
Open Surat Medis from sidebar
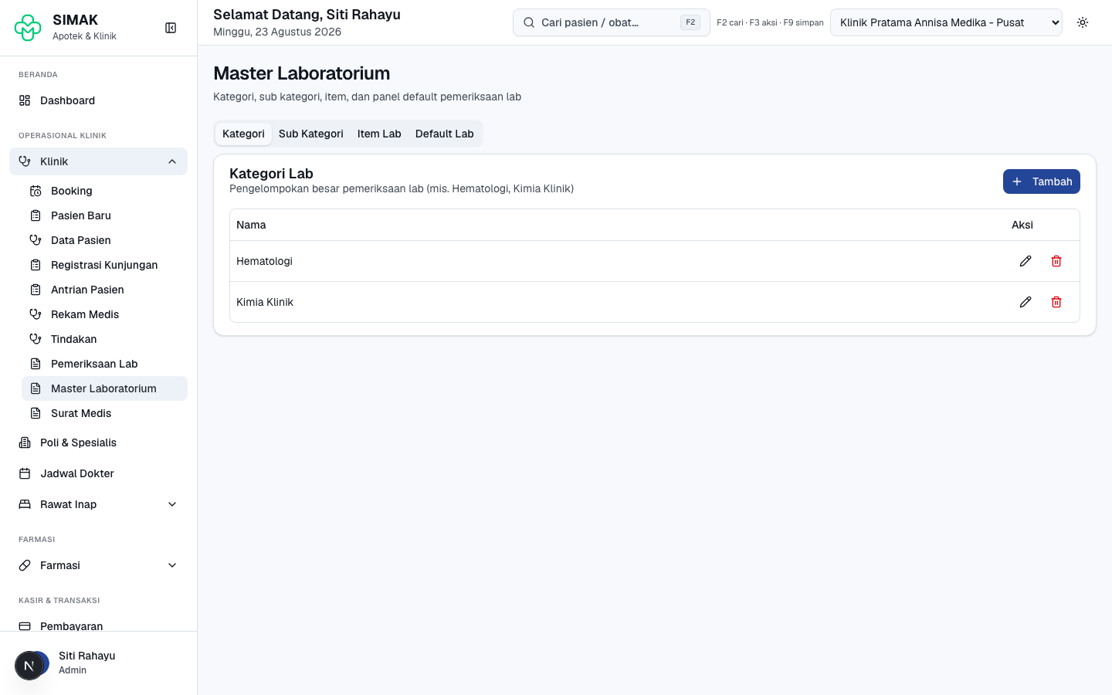point(104,413)
